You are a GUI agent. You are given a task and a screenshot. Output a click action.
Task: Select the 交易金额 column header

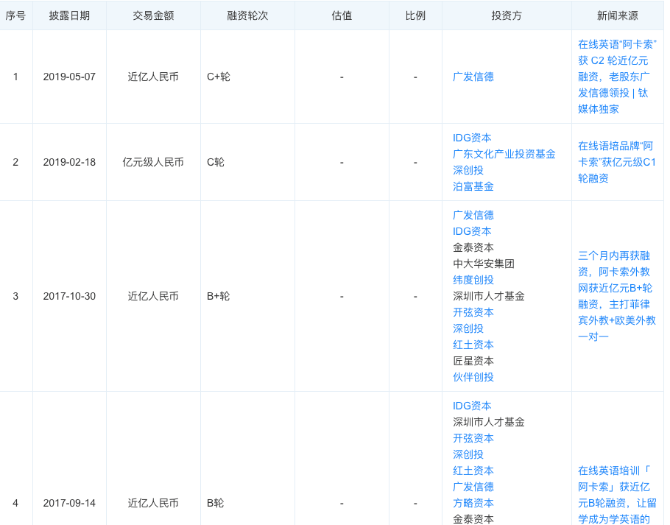point(153,15)
